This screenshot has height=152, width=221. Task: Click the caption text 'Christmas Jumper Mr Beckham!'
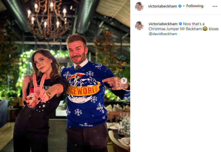click(x=176, y=29)
